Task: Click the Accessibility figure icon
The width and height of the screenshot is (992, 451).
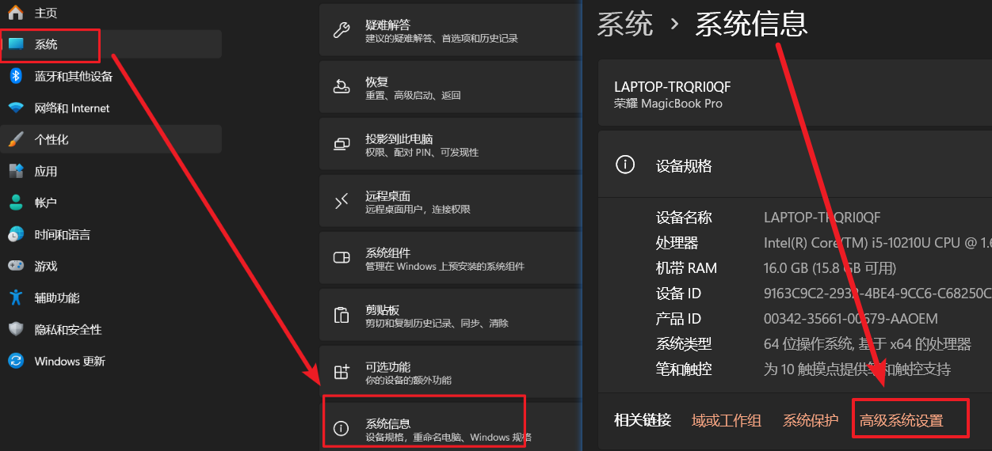Action: 16,298
